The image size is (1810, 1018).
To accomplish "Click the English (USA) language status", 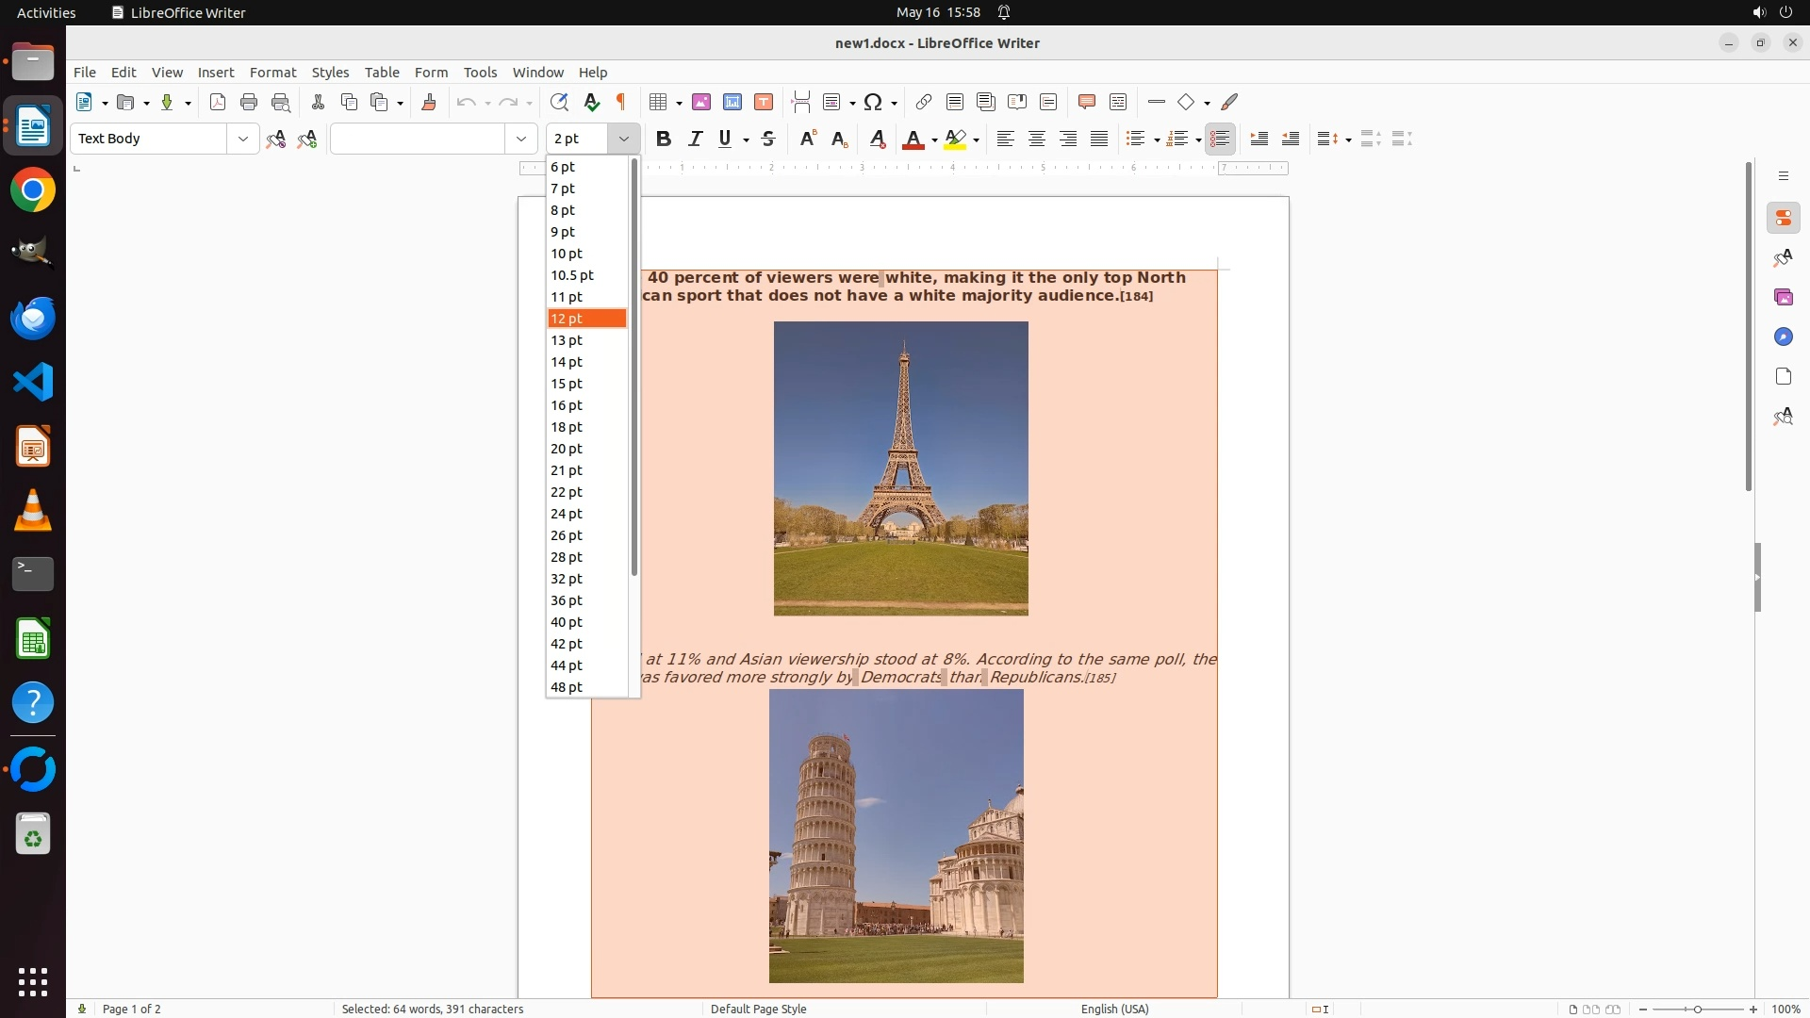I will (x=1114, y=1009).
